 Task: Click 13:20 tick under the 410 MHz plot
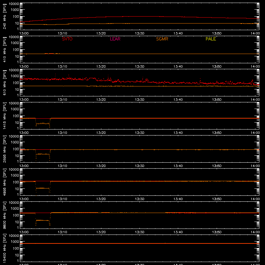(101, 67)
